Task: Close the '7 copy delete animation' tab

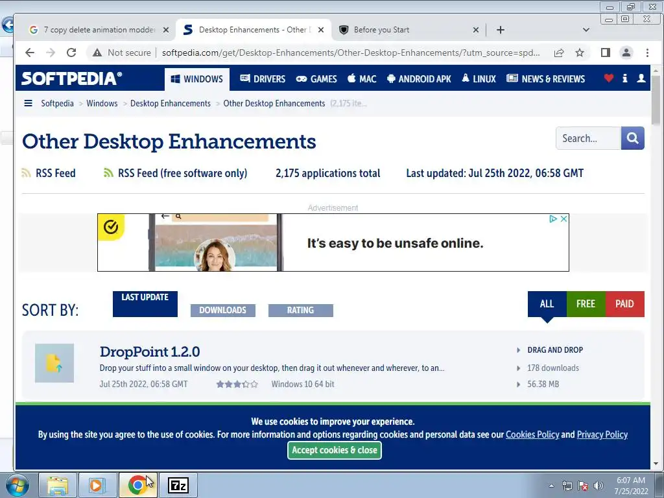Action: [166, 30]
